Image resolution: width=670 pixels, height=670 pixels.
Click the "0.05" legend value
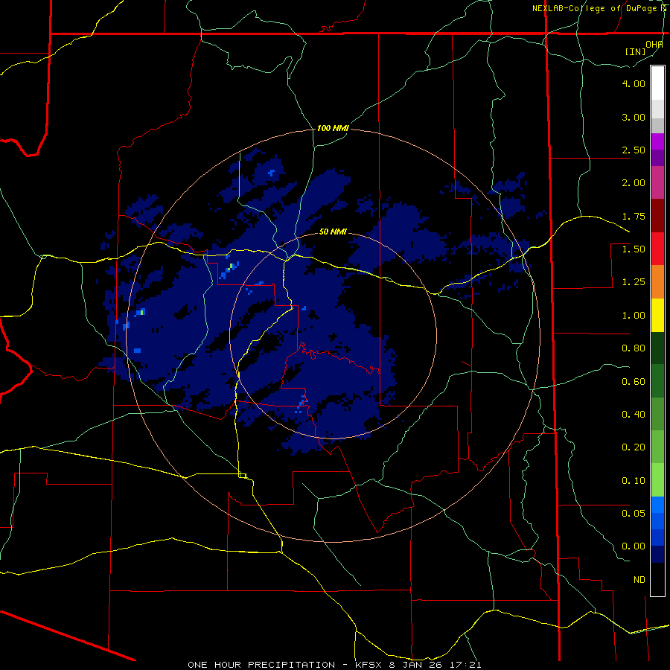634,514
